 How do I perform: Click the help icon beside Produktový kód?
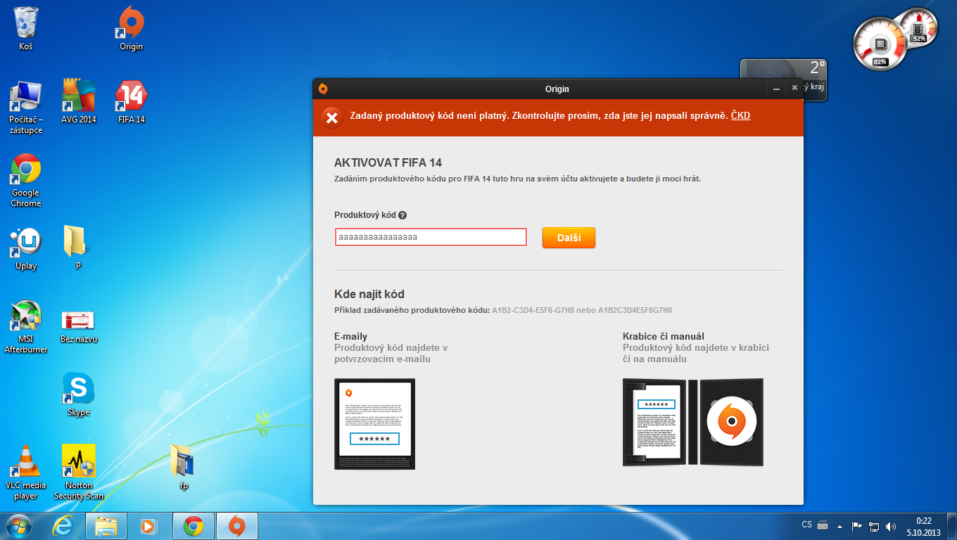click(x=403, y=216)
